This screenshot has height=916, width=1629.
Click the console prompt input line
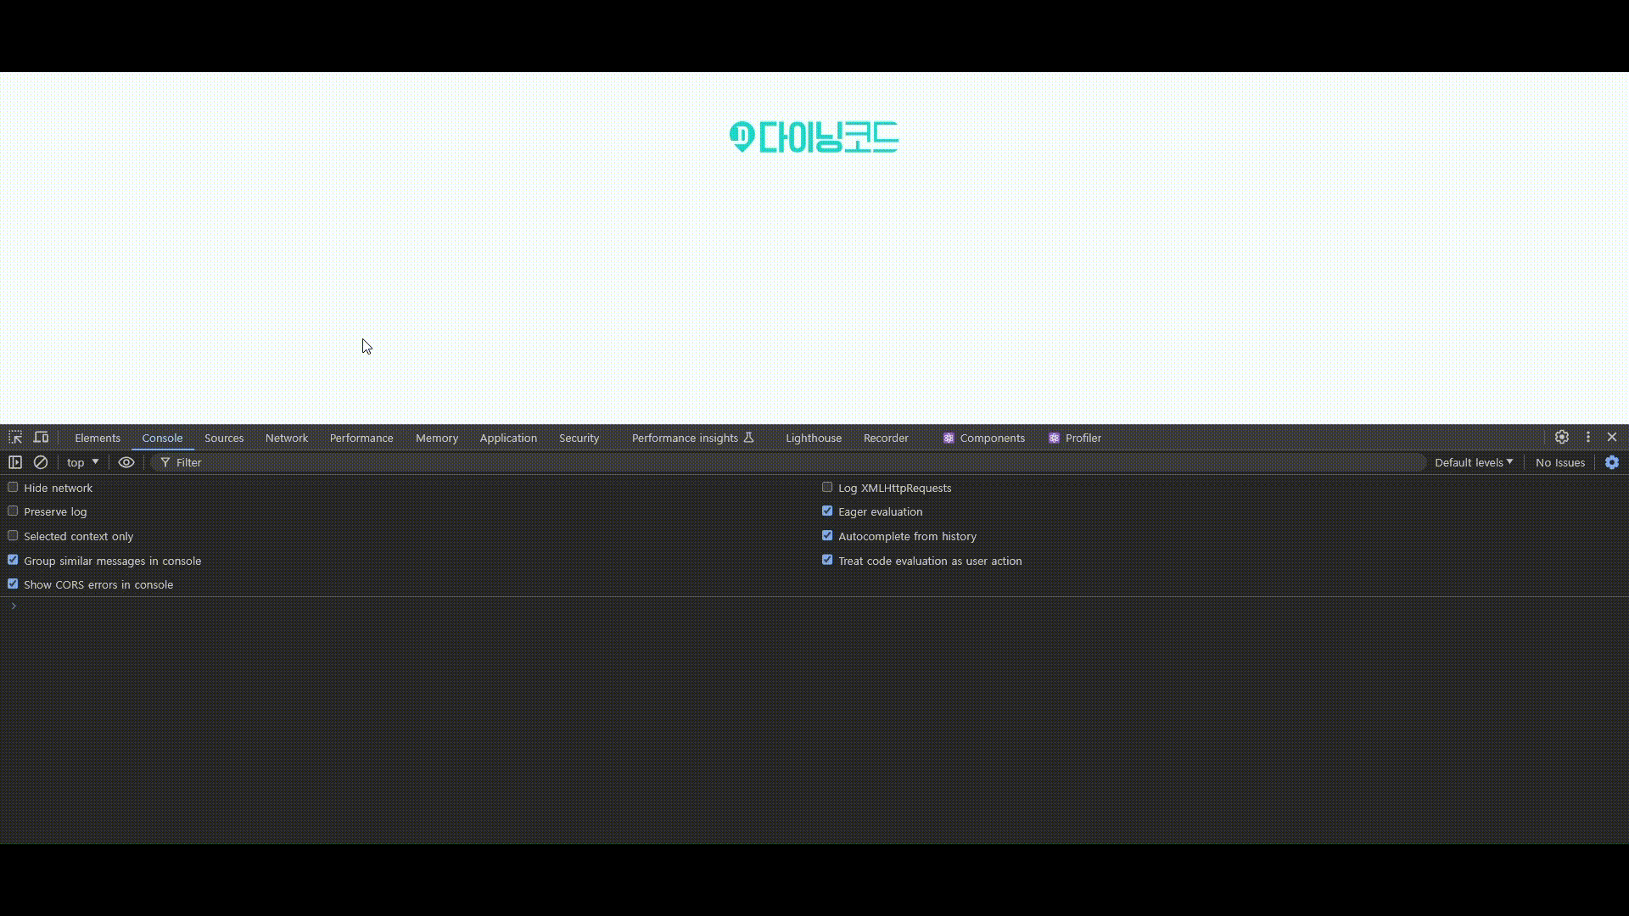click(x=764, y=606)
